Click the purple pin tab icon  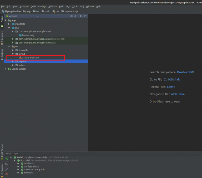click(7, 169)
